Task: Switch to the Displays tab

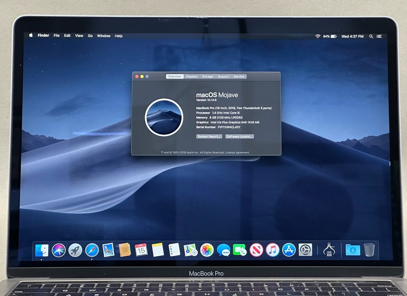Action: point(192,76)
